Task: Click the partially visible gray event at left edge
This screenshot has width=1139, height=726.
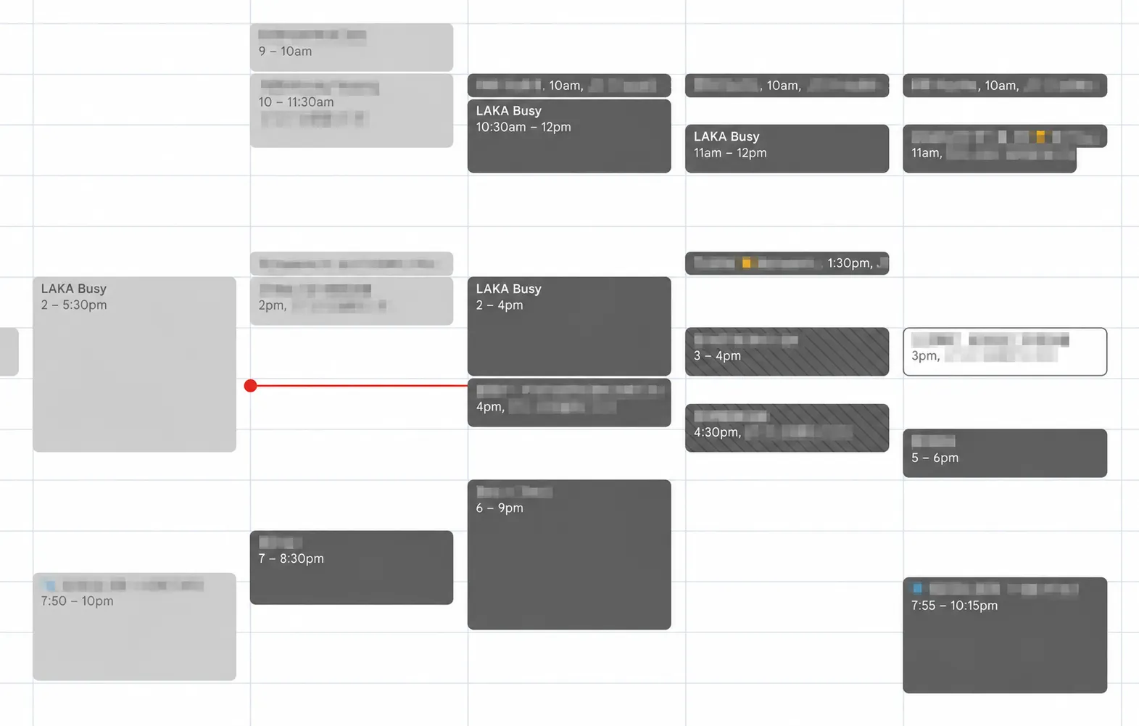Action: [9, 352]
